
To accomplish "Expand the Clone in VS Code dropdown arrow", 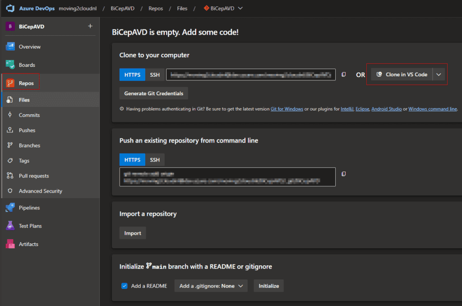I will pyautogui.click(x=439, y=74).
